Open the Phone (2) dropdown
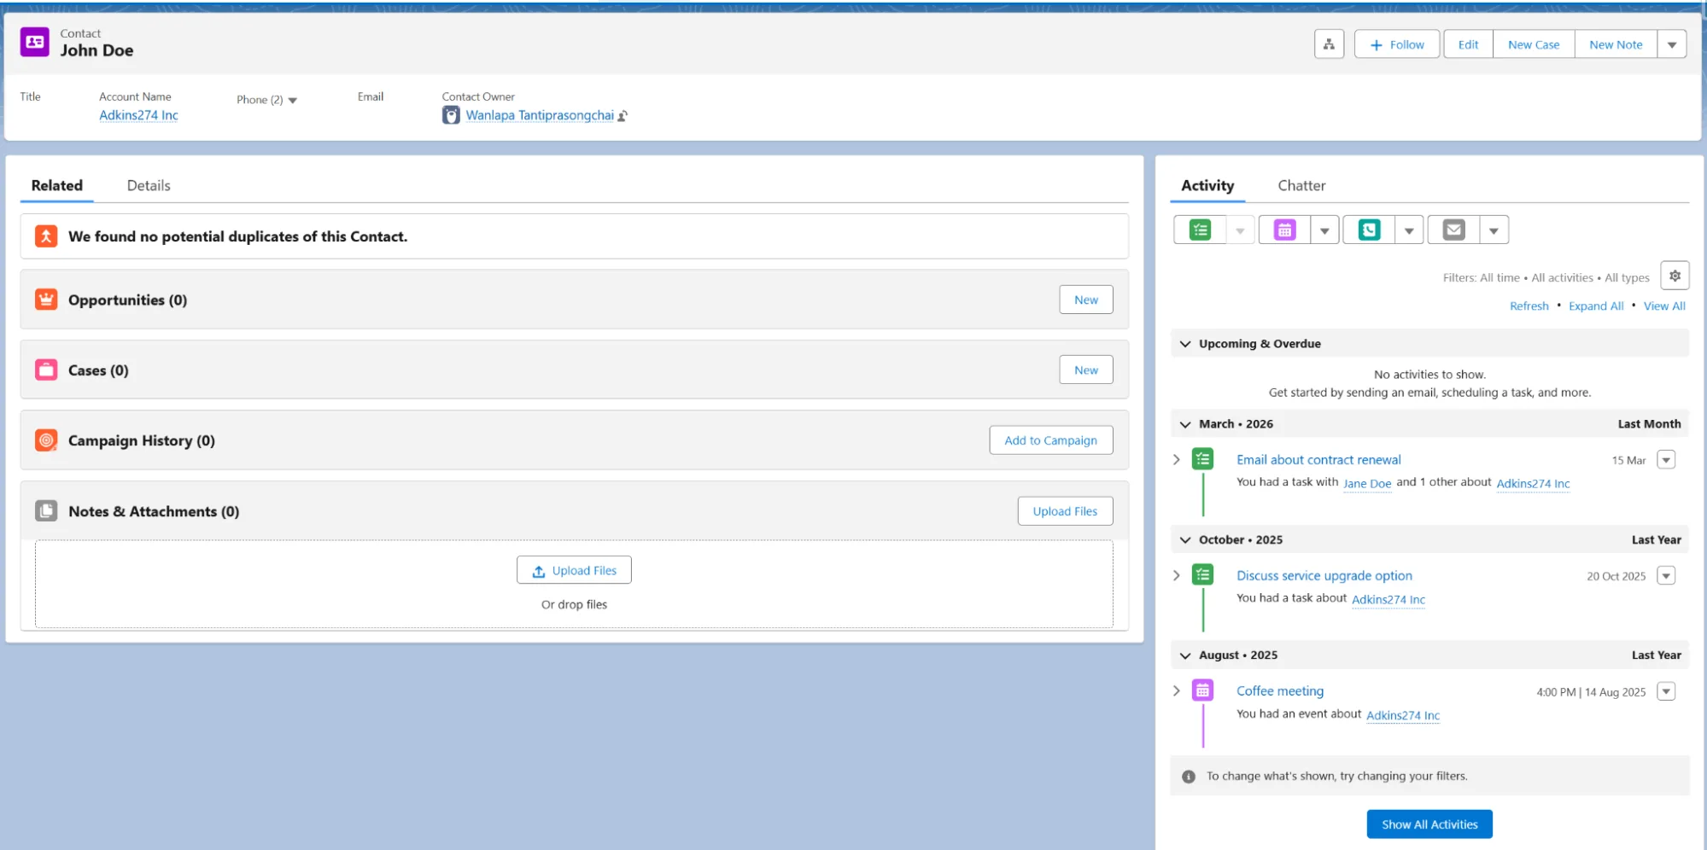The height and width of the screenshot is (850, 1707). point(293,100)
